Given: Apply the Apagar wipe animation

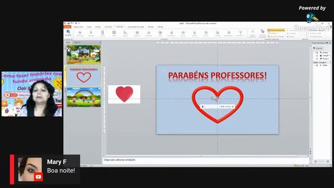Looking at the screenshot, I should (x=195, y=33).
